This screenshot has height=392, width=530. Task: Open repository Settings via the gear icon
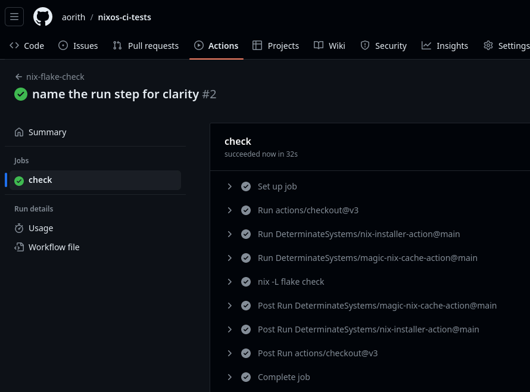pyautogui.click(x=488, y=45)
